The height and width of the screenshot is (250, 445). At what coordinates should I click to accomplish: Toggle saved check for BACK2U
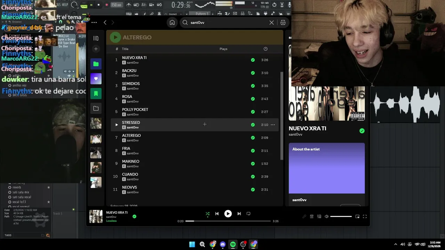click(253, 73)
